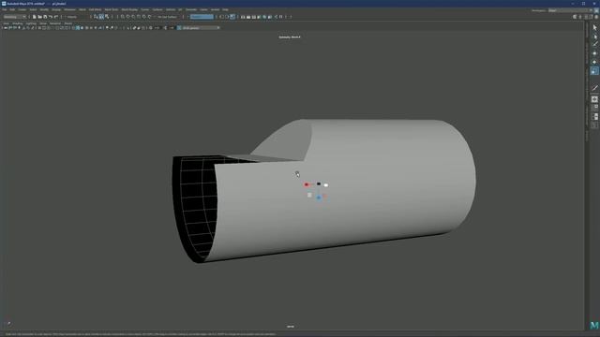Select by component type mode icon
The height and width of the screenshot is (337, 600).
(x=107, y=17)
